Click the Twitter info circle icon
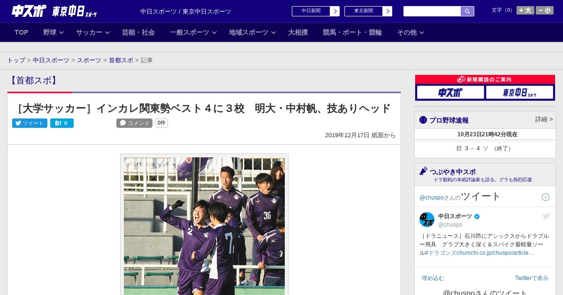Image resolution: width=563 pixels, height=295 pixels. click(546, 197)
